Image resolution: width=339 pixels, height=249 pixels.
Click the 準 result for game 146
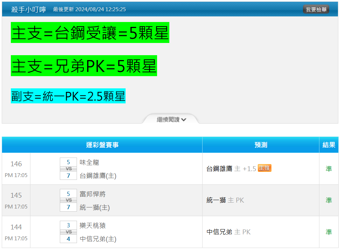coord(329,169)
